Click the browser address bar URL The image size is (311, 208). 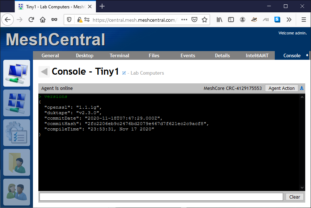click(135, 20)
